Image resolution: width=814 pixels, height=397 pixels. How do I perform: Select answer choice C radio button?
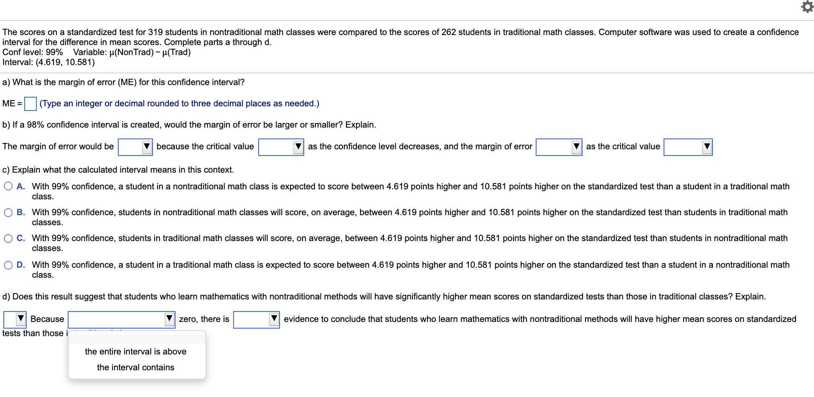8,237
